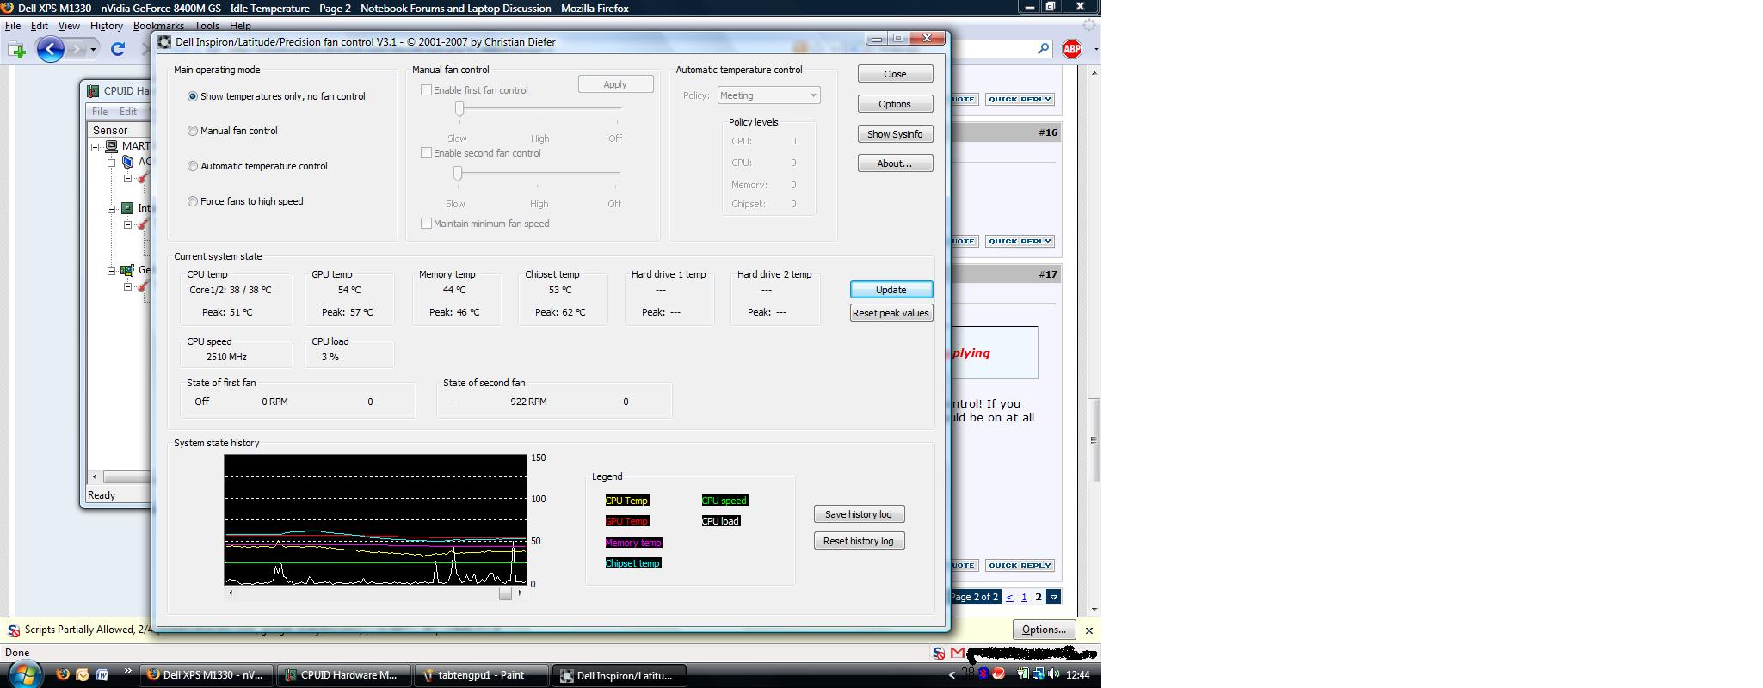
Task: Collapse the AC node in CPUID tree
Action: click(111, 163)
